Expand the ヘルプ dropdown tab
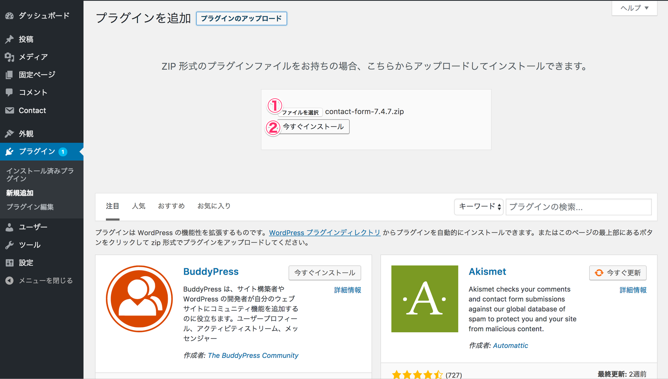Screen dimensions: 668x379 (634, 8)
